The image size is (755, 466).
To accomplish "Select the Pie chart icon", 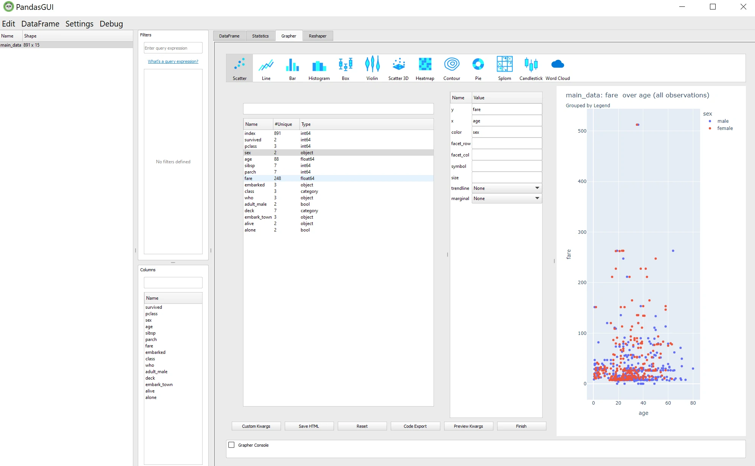I will click(x=478, y=68).
